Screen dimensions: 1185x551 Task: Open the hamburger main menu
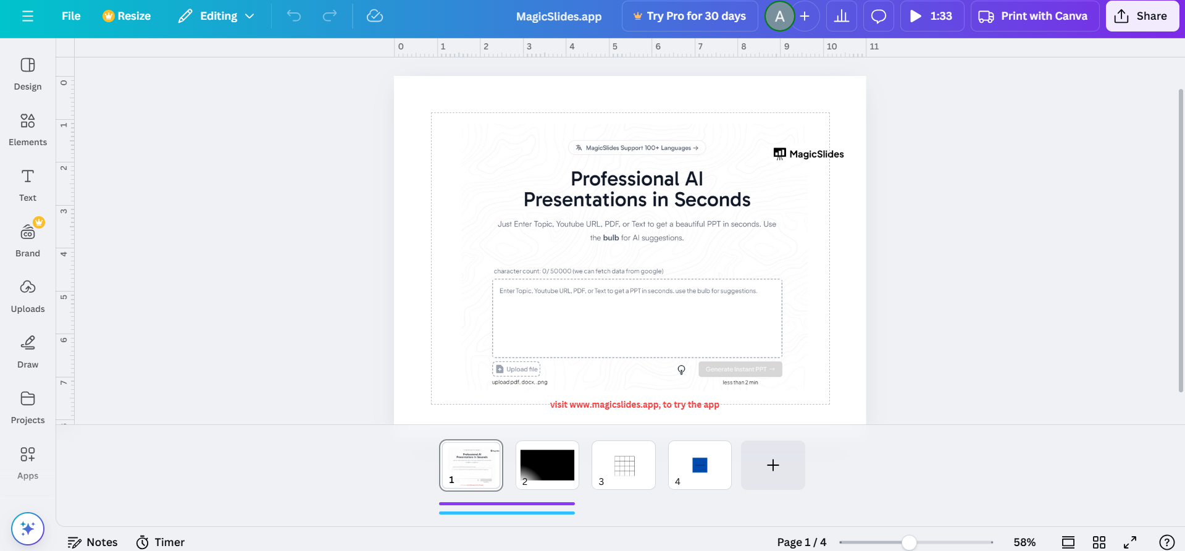coord(28,16)
